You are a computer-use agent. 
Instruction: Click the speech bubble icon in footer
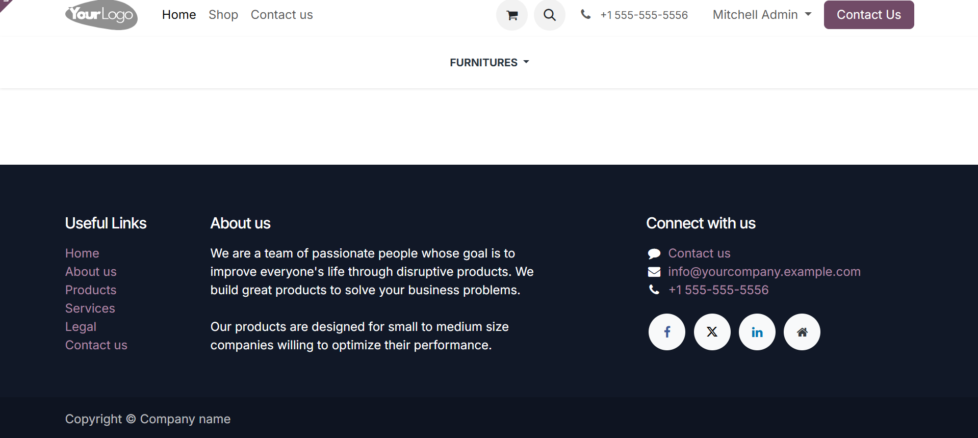[x=654, y=253]
